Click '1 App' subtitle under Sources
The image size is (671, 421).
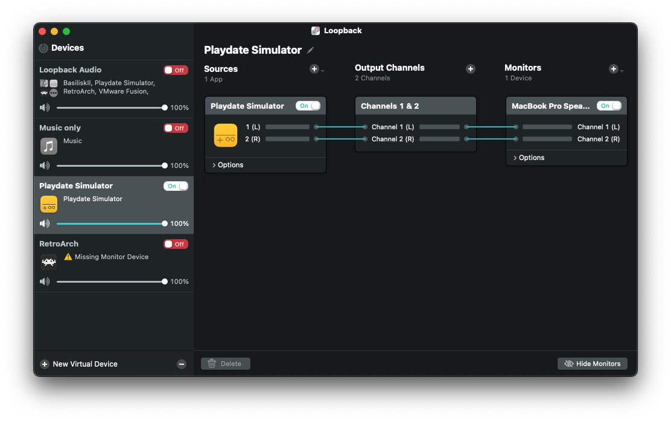[x=213, y=79]
